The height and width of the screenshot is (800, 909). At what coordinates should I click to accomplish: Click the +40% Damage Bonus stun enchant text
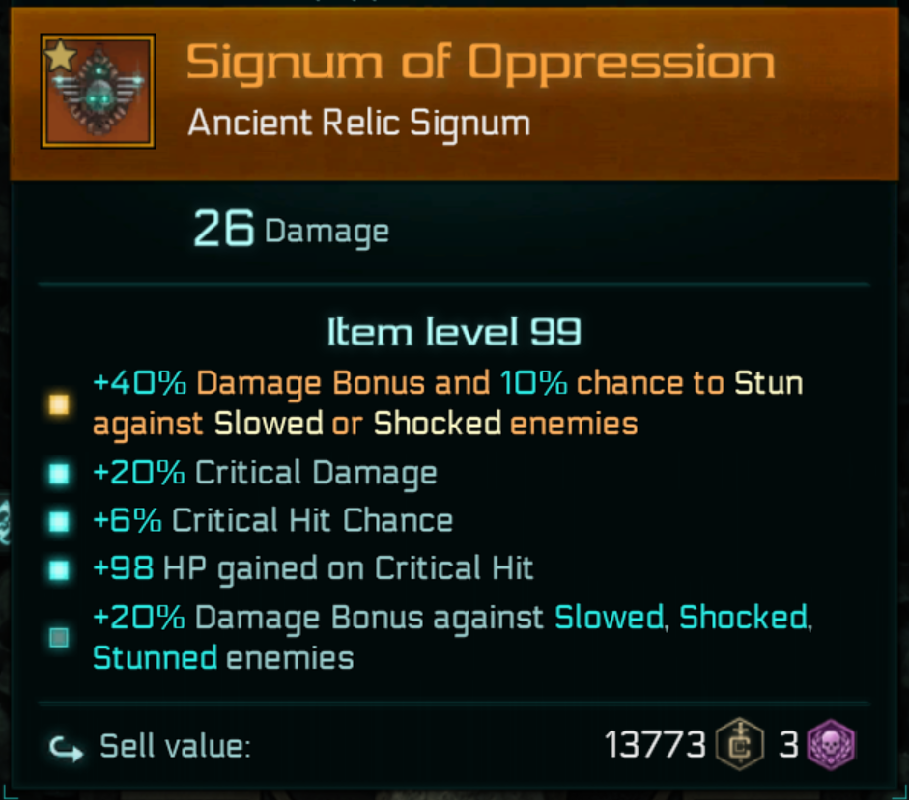coord(446,402)
